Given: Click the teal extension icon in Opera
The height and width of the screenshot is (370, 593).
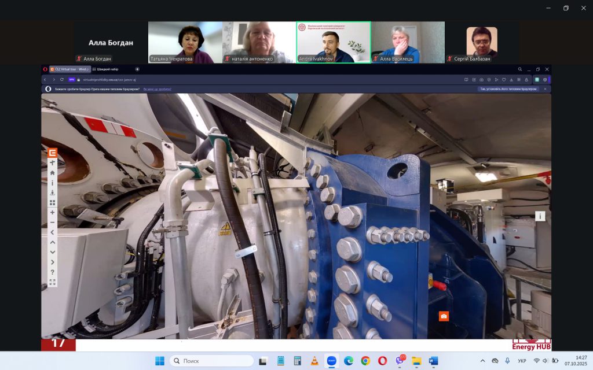Looking at the screenshot, I should click(x=537, y=80).
